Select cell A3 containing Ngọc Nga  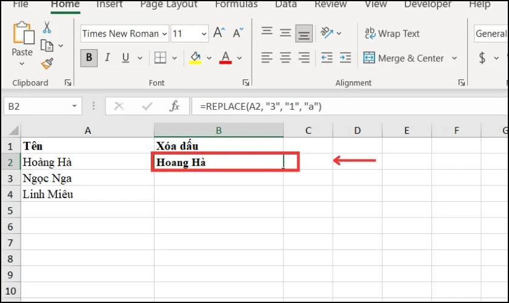coord(87,178)
